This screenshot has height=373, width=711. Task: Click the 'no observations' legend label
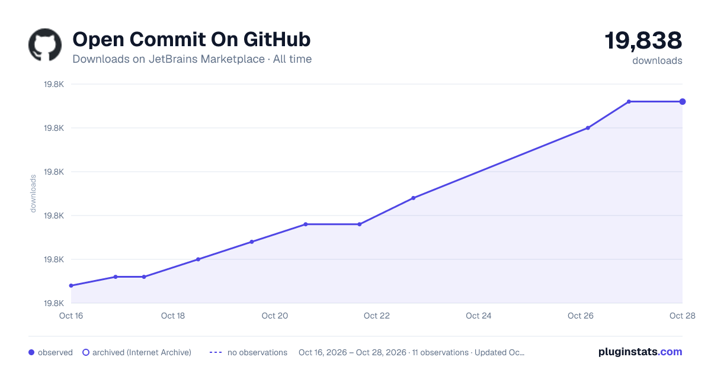[x=257, y=352]
